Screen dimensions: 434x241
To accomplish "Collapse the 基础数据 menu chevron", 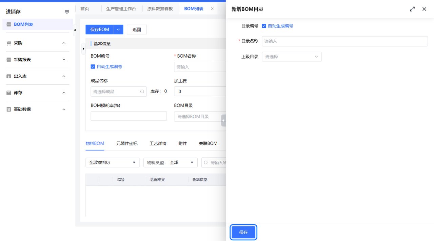I will tap(64, 109).
